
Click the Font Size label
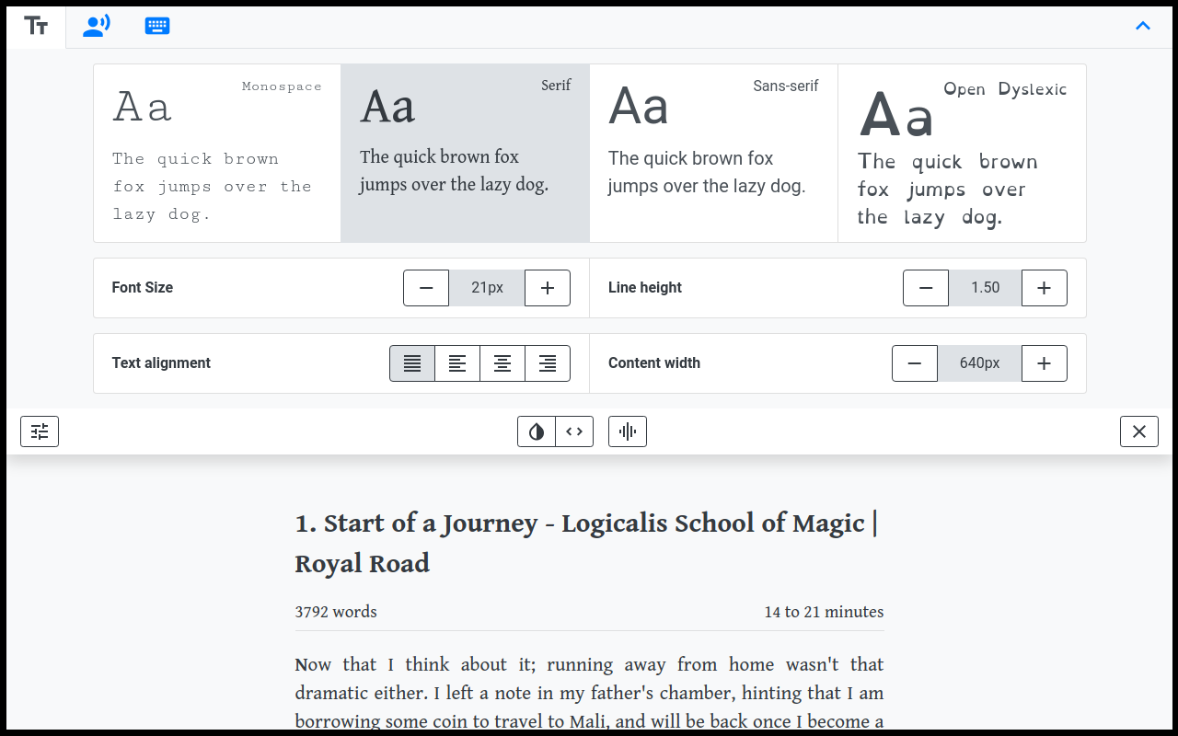point(143,288)
